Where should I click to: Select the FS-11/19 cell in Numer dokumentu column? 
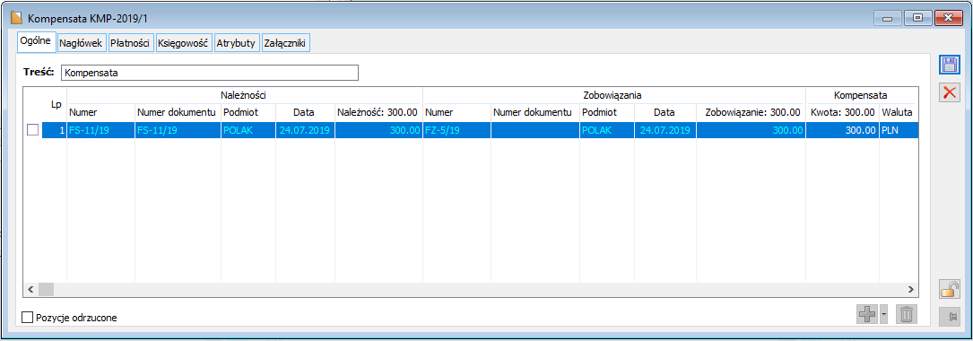click(178, 130)
